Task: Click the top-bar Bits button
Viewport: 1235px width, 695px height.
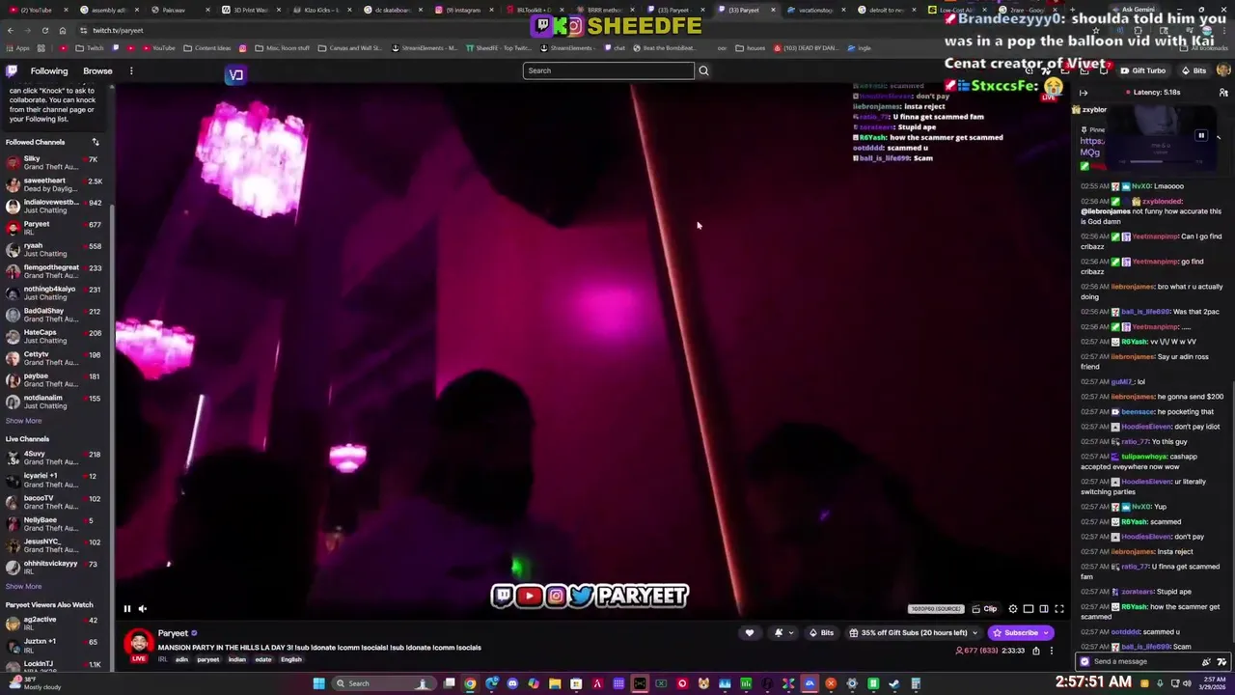Action: click(x=1194, y=70)
